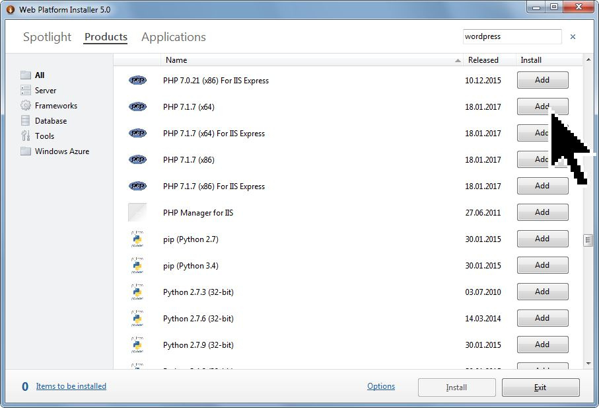This screenshot has width=599, height=408.
Task: Sort by the Released column header
Action: (490, 60)
